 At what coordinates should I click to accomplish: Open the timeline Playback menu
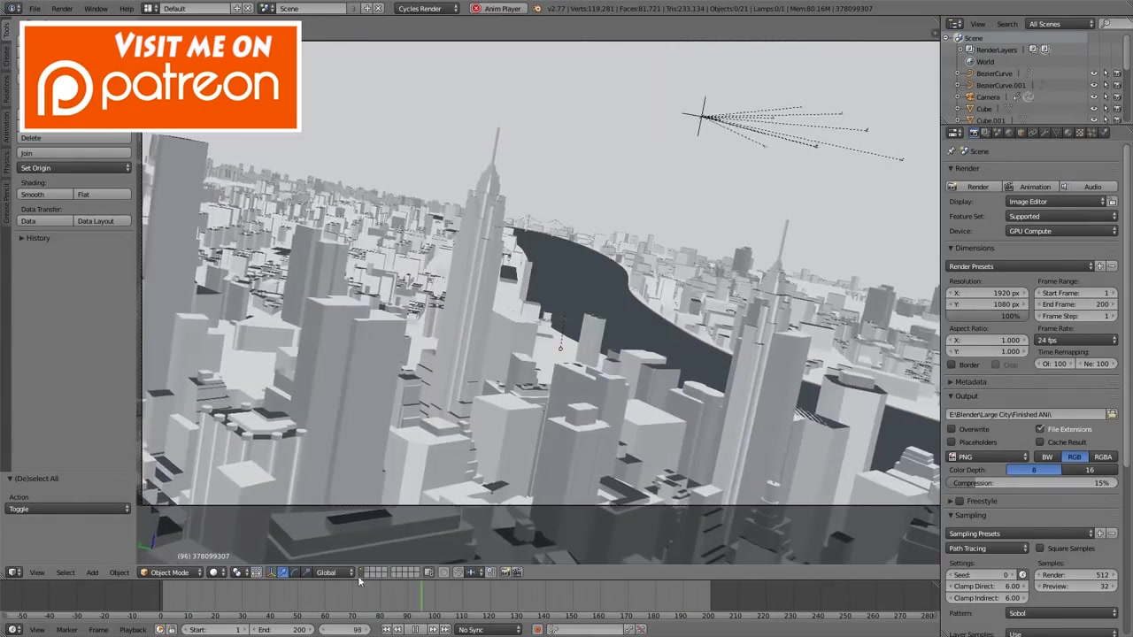pyautogui.click(x=133, y=630)
